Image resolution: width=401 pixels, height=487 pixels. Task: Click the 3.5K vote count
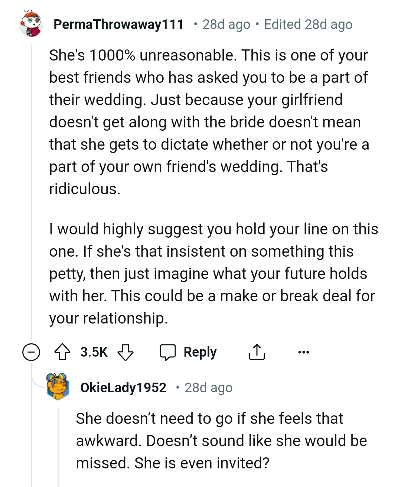(94, 352)
